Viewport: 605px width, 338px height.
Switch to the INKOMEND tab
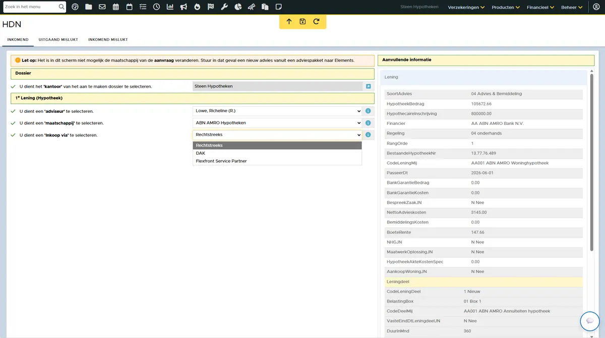[x=18, y=39]
